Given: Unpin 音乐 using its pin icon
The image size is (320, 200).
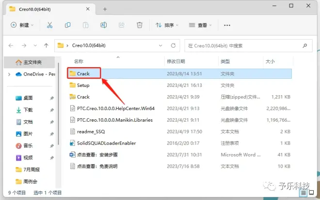Looking at the screenshot, I should coord(52,146).
